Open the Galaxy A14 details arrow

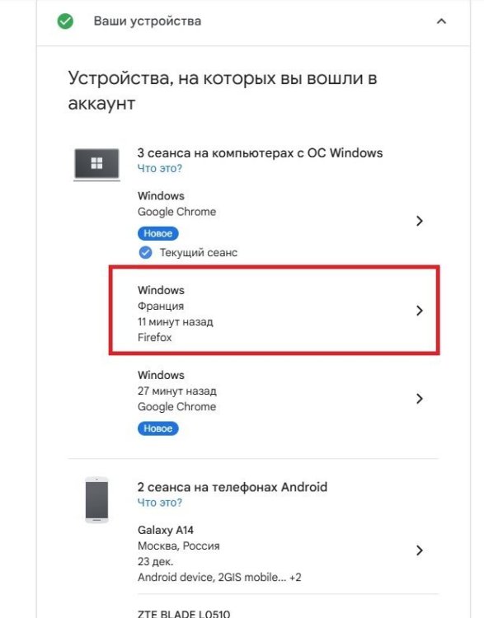tap(420, 550)
